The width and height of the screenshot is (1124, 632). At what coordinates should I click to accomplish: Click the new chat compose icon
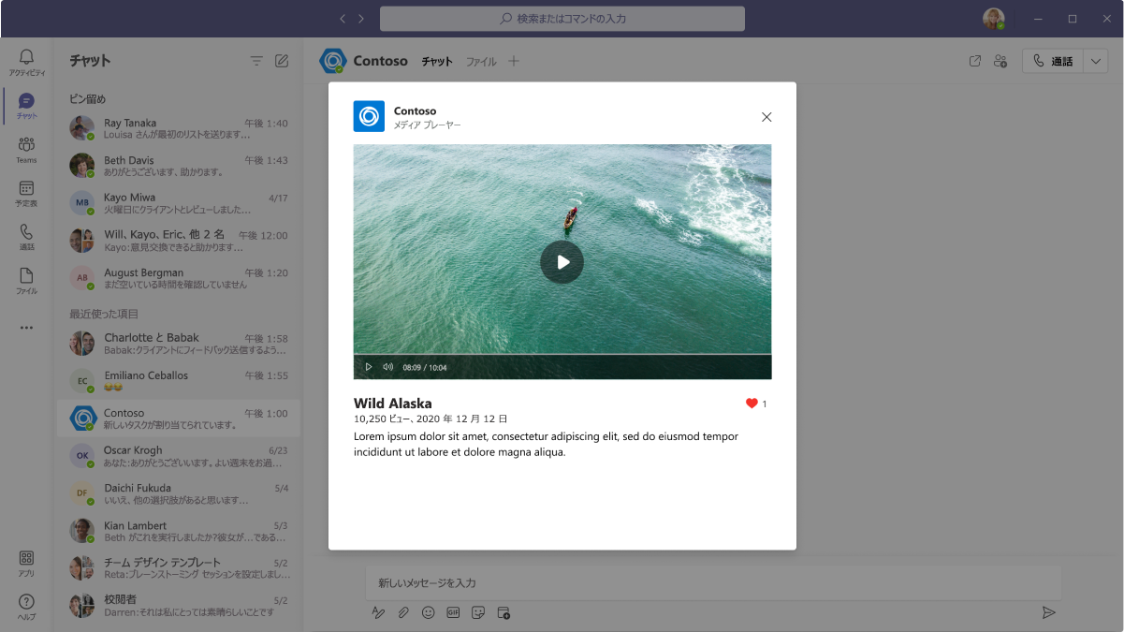point(282,61)
